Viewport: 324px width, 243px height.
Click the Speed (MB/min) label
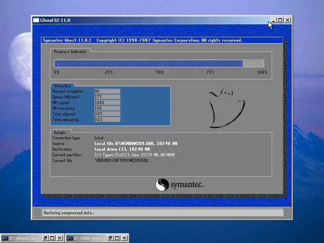[66, 97]
